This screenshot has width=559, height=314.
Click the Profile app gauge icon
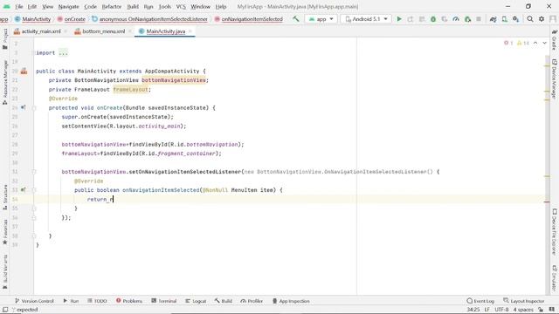click(456, 19)
